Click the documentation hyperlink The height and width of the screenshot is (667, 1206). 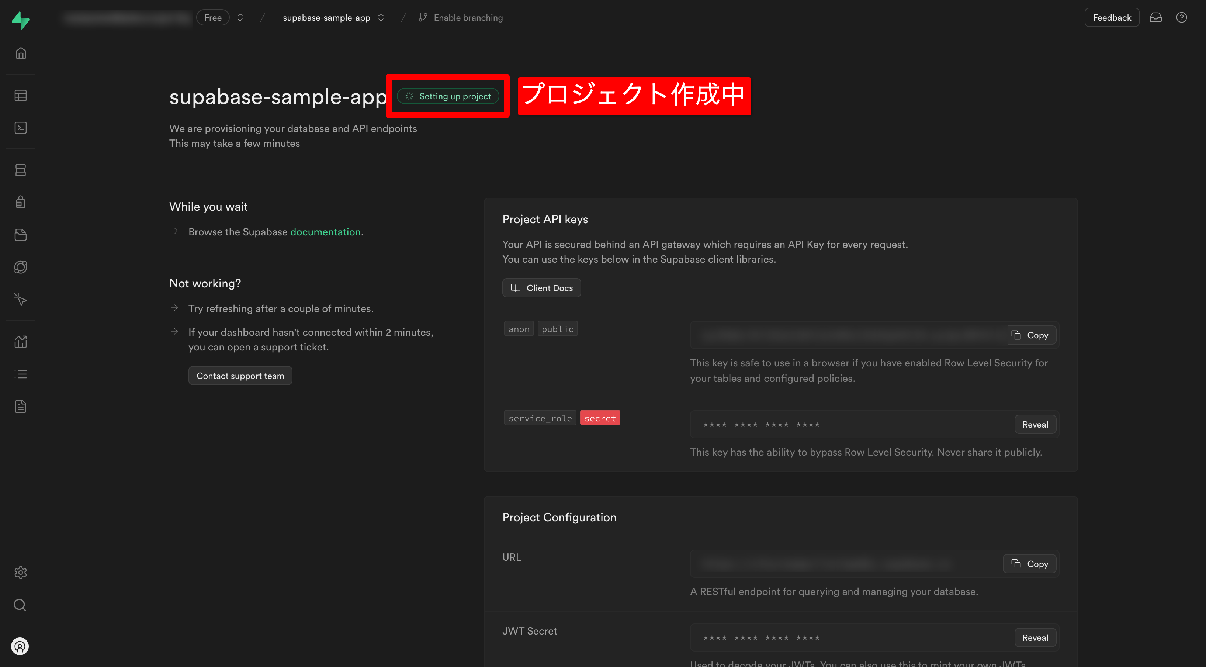point(325,232)
